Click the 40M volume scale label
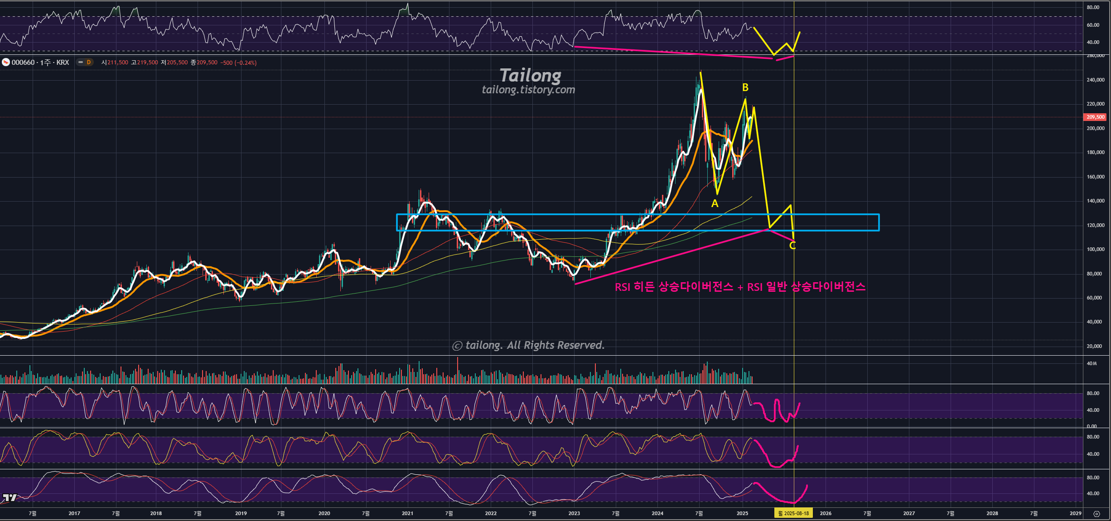This screenshot has width=1111, height=521. pos(1092,363)
